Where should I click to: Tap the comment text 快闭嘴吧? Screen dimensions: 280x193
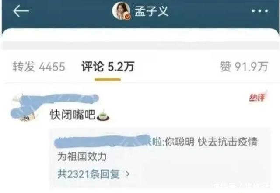[73, 115]
